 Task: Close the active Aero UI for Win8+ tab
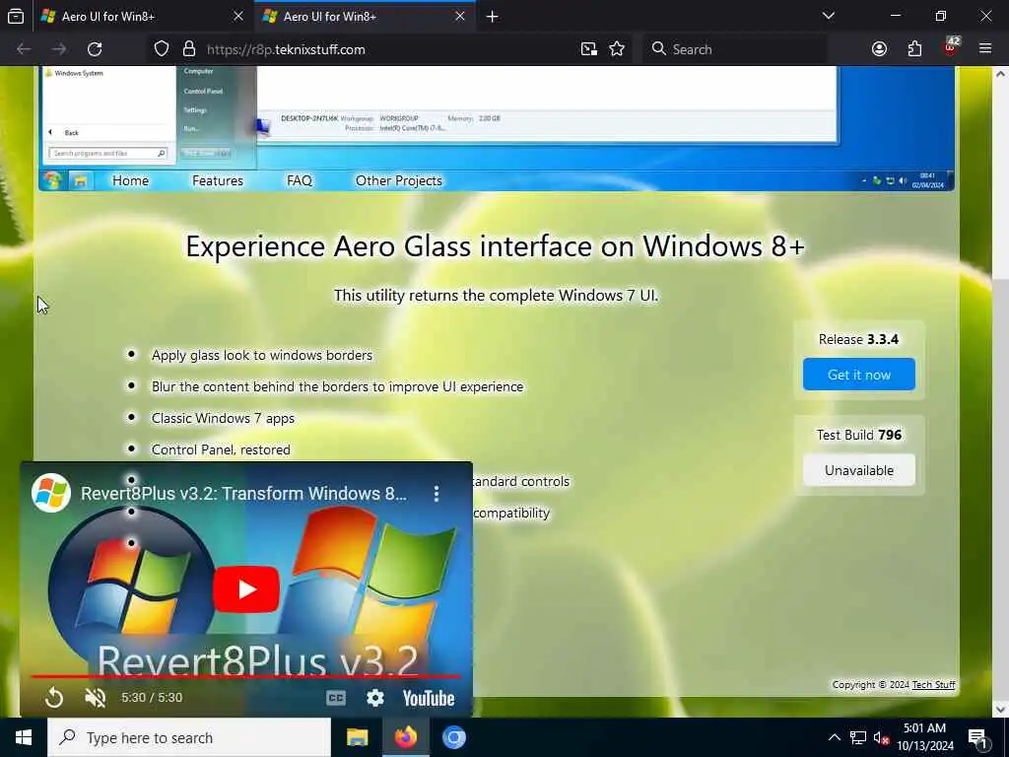pos(460,16)
